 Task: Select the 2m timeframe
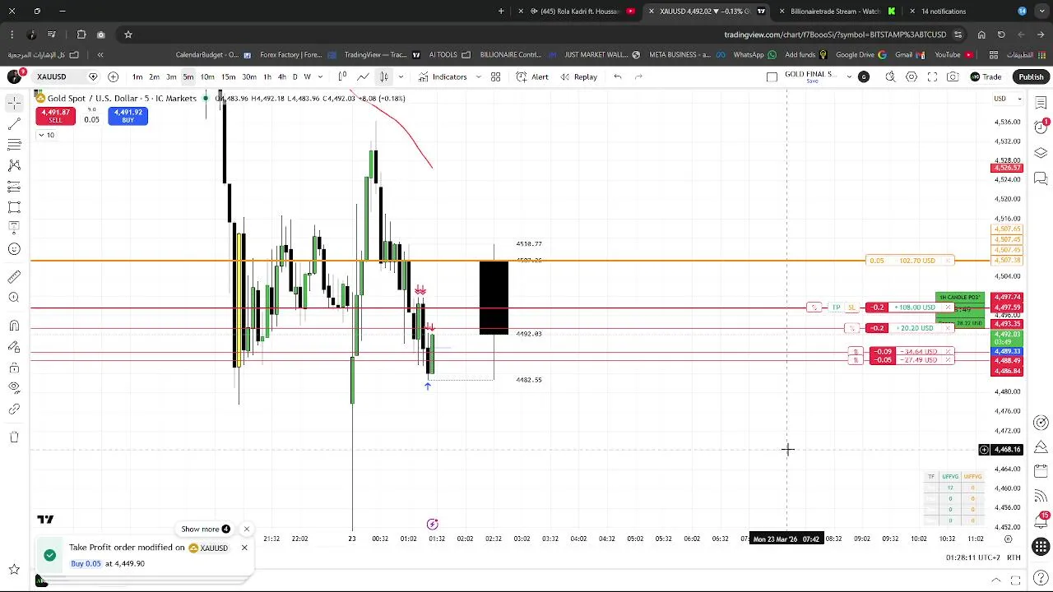coord(154,76)
